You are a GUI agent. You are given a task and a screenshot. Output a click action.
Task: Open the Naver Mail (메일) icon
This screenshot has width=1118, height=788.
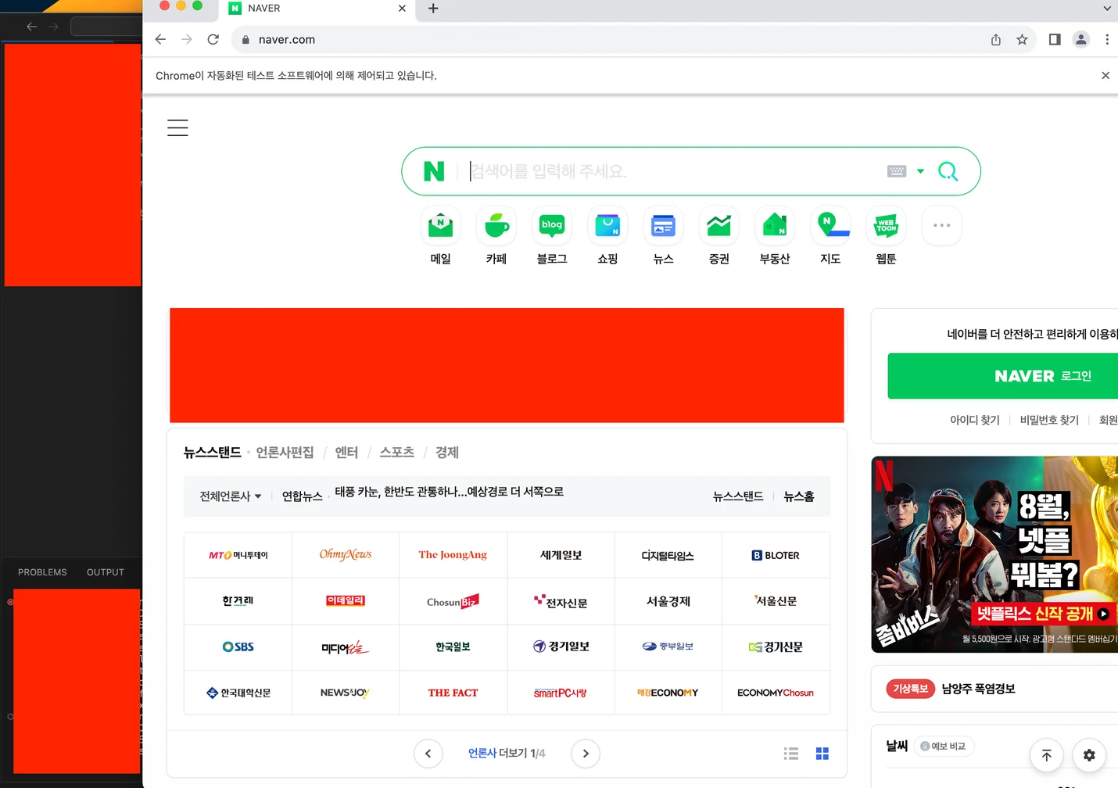[x=441, y=226]
